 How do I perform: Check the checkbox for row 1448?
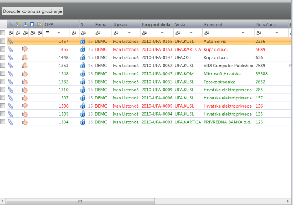3,57
